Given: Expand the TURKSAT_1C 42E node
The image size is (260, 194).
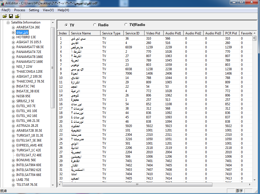Looking at the screenshot, I should [x=13, y=151].
